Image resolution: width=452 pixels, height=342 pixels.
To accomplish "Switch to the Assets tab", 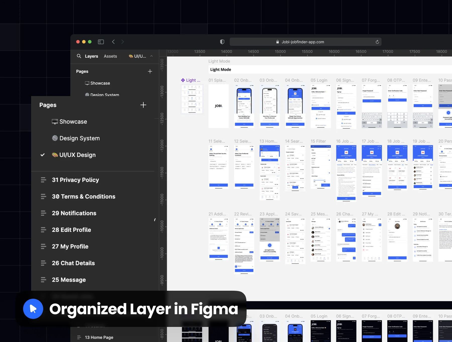I will coord(110,56).
